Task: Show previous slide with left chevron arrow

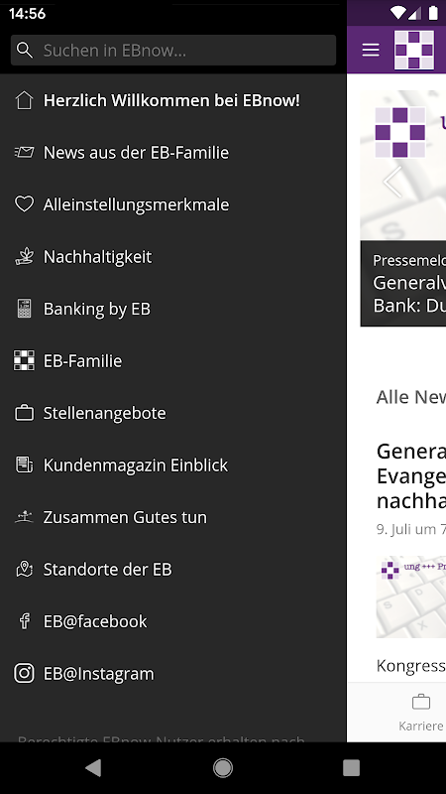Action: click(392, 182)
